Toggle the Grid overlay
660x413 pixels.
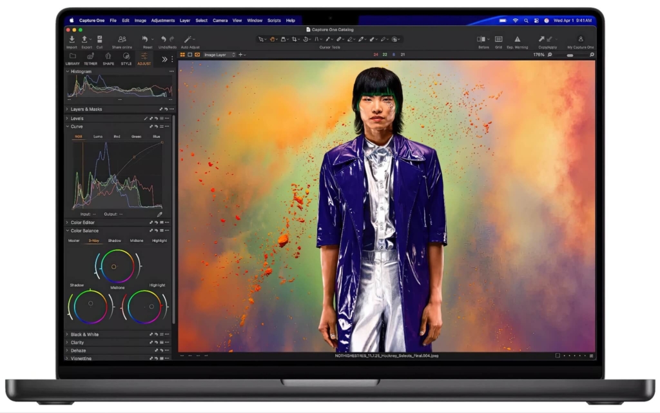point(499,39)
